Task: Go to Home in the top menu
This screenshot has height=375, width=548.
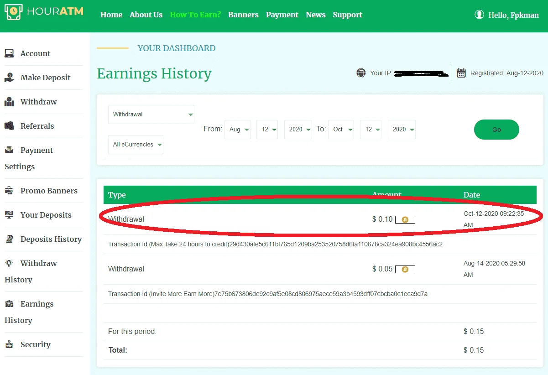Action: [x=111, y=15]
